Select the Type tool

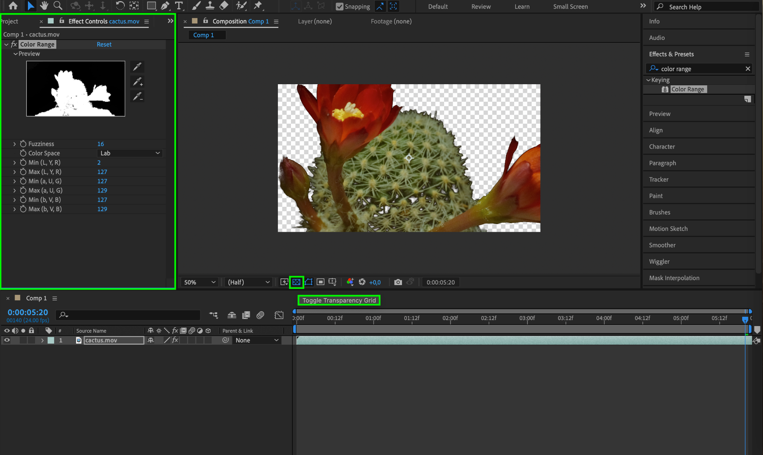pos(179,6)
